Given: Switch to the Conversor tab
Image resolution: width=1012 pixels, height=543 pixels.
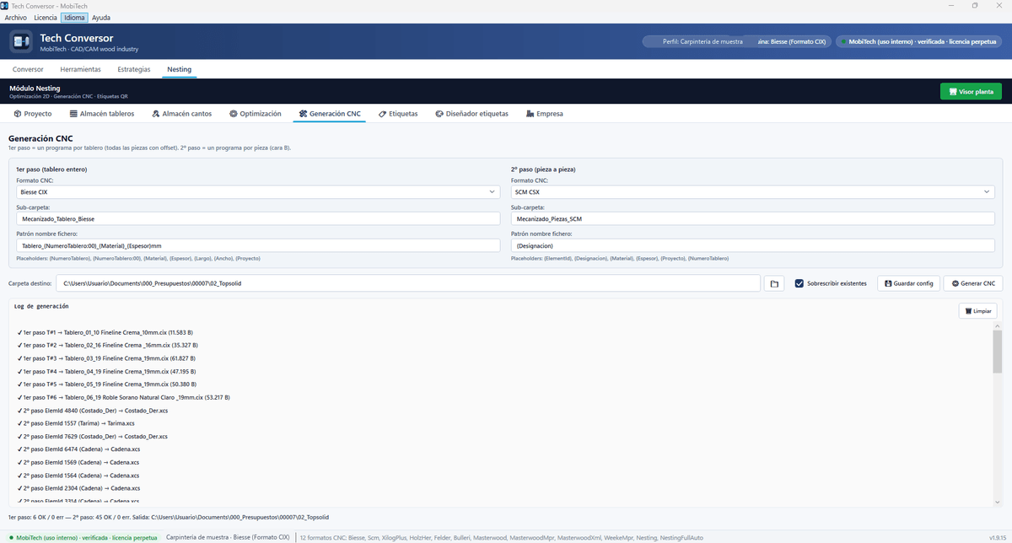Looking at the screenshot, I should click(x=28, y=69).
